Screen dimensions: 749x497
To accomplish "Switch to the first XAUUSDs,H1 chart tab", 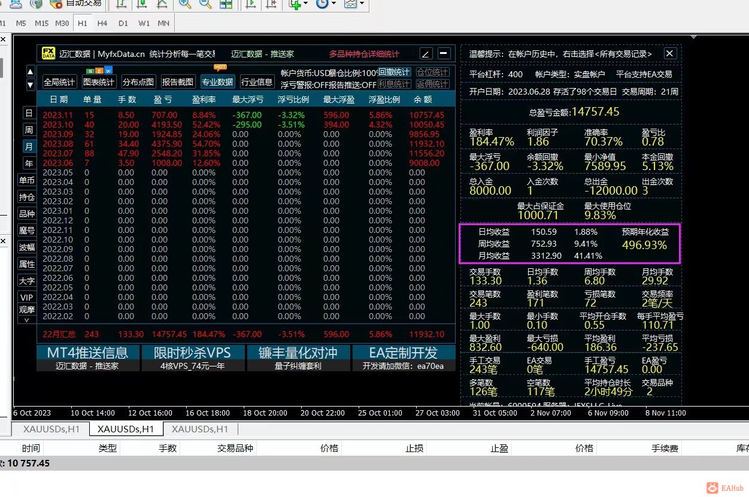I will pos(51,429).
